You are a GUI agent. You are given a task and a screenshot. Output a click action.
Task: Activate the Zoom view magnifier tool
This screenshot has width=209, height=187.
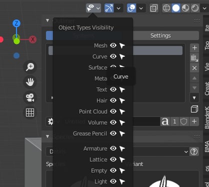(30, 66)
